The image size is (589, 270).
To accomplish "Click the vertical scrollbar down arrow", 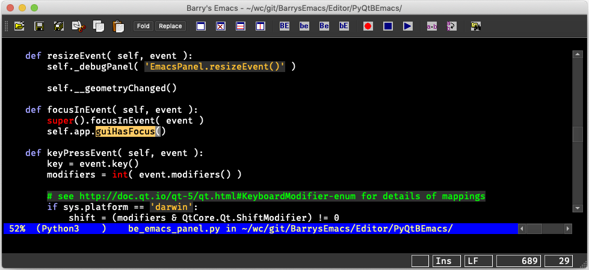I will [x=577, y=208].
